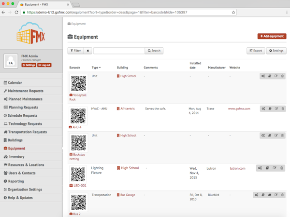Click the Add equipment button
The height and width of the screenshot is (217, 290).
pyautogui.click(x=272, y=36)
